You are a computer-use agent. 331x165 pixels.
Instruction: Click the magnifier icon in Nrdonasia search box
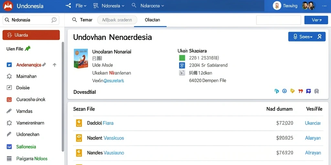pyautogui.click(x=7, y=20)
